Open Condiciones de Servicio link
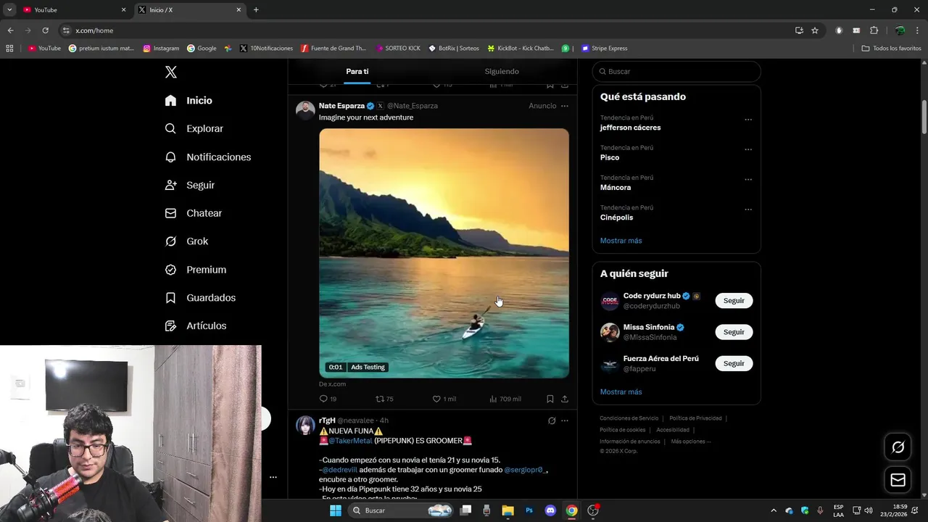This screenshot has height=522, width=928. 629,418
